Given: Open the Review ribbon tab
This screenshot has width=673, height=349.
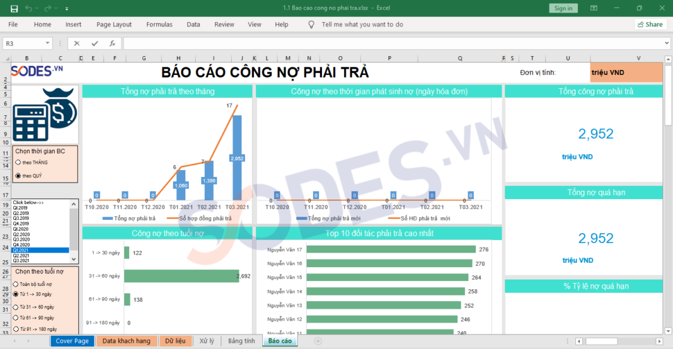Looking at the screenshot, I should coord(224,25).
